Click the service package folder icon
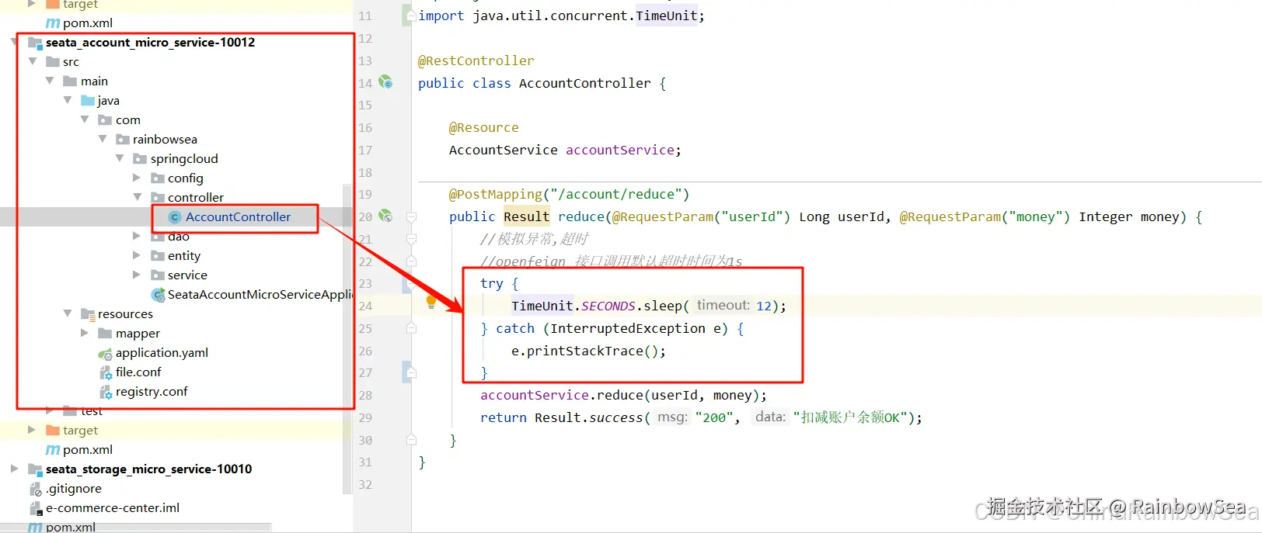Image resolution: width=1262 pixels, height=533 pixels. [x=158, y=275]
